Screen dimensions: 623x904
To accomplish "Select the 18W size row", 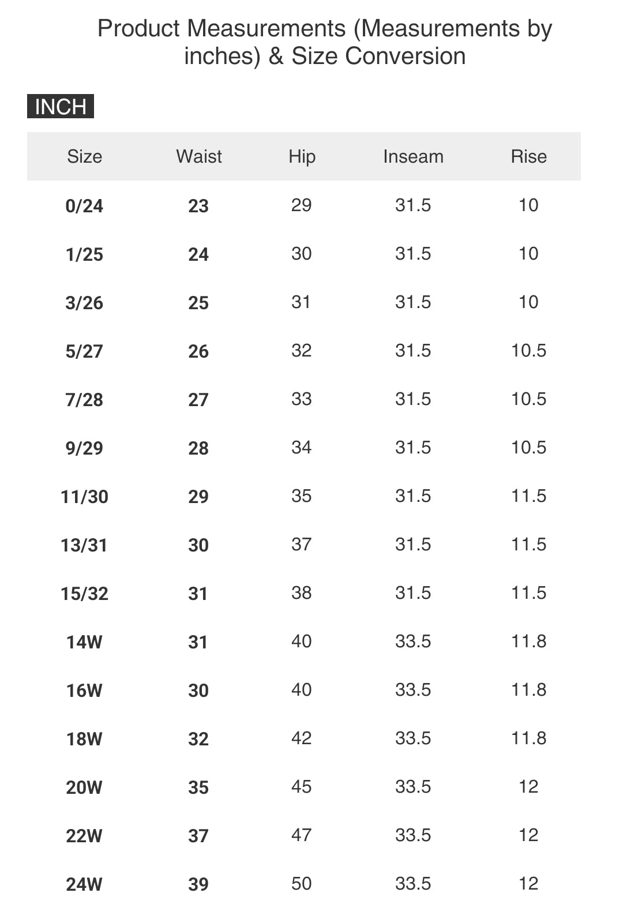I will click(x=84, y=739).
